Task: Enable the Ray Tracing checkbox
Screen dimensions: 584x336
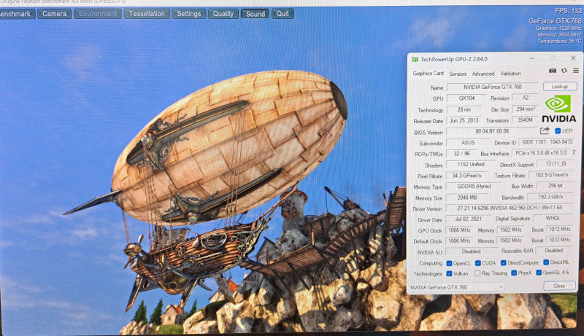Action: tap(477, 273)
